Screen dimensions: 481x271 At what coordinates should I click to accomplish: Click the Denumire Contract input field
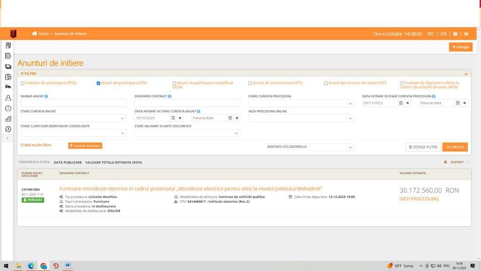coord(187,103)
